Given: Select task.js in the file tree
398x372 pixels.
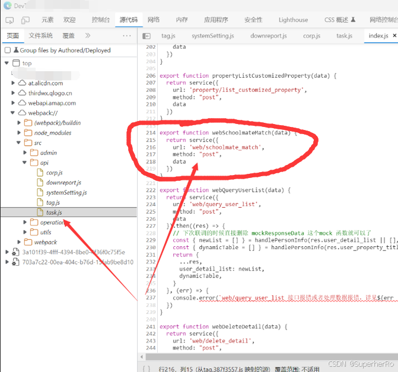Looking at the screenshot, I should tap(54, 212).
